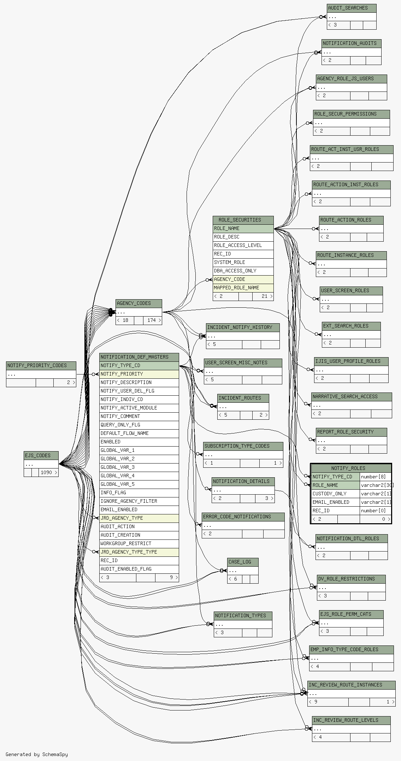Open the ROLE_SECUR_PERMISSIONS table header
The image size is (401, 761).
[x=352, y=114]
